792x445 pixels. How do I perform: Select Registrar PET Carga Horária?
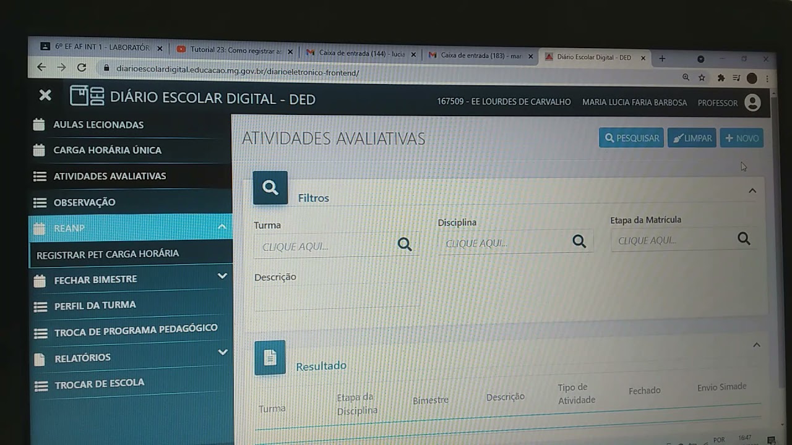point(108,253)
